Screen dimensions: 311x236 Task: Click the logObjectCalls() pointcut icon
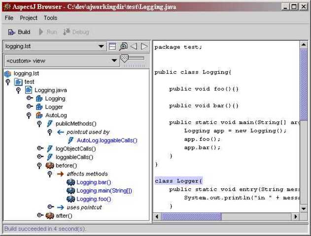coord(50,149)
